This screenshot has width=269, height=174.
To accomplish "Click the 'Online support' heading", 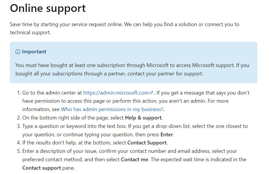I will pyautogui.click(x=48, y=8).
